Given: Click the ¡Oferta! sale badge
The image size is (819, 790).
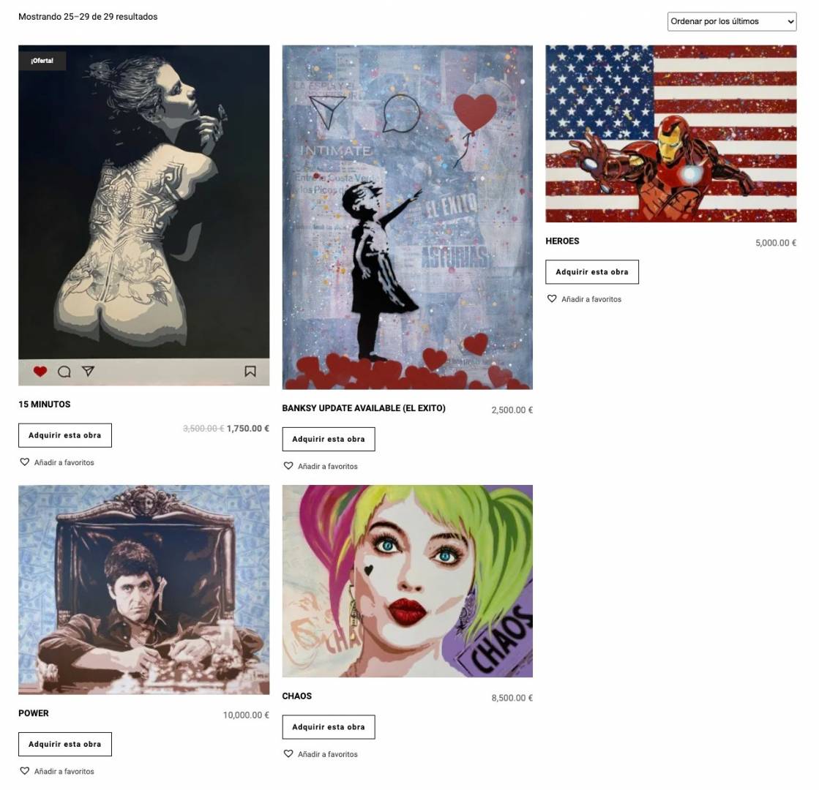Looking at the screenshot, I should pos(42,61).
